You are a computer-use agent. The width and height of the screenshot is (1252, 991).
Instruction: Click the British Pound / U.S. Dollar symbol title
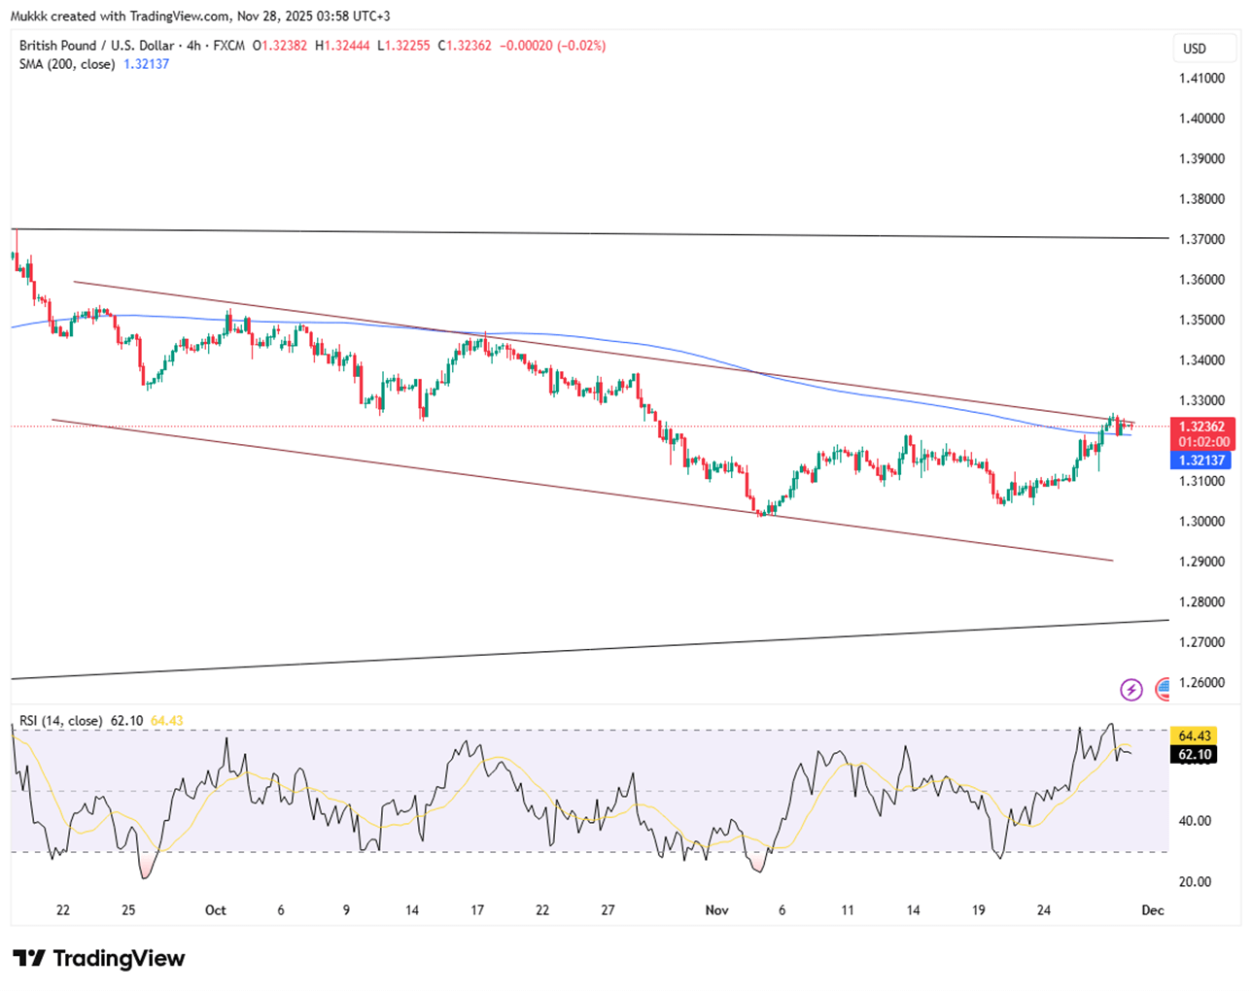click(96, 46)
